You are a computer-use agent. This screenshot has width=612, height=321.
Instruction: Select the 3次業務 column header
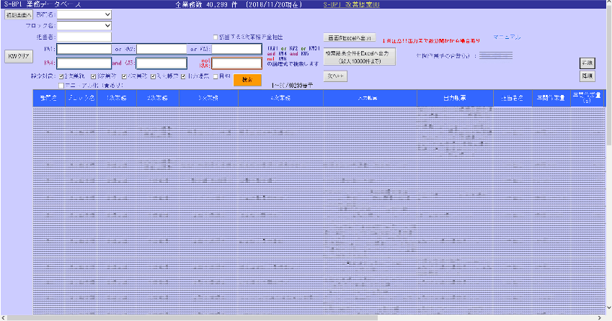pyautogui.click(x=208, y=98)
